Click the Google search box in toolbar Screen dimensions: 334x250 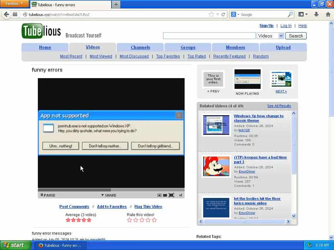[264, 14]
